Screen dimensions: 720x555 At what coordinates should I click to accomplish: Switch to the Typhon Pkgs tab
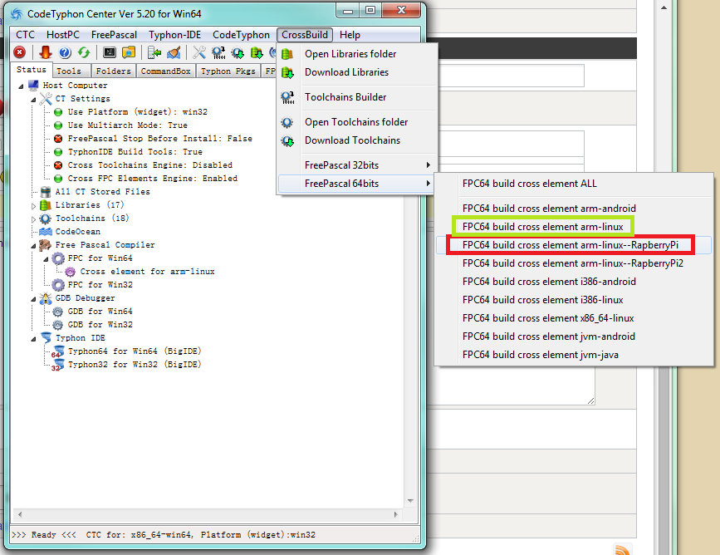[228, 71]
